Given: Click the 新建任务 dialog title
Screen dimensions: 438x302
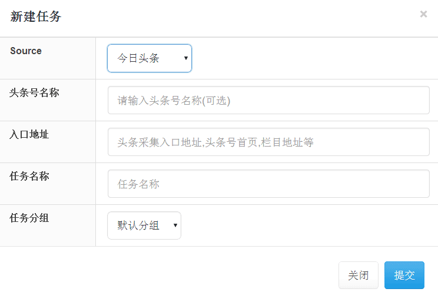Looking at the screenshot, I should (36, 16).
